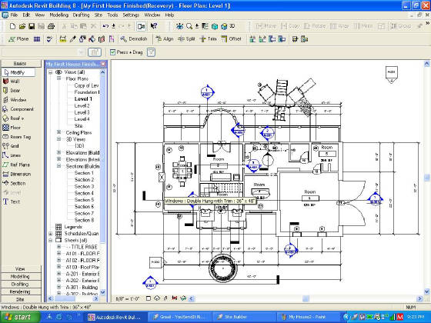Select the Section tool in design bar

pyautogui.click(x=14, y=183)
